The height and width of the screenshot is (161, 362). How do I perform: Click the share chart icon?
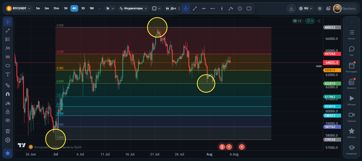(319, 21)
